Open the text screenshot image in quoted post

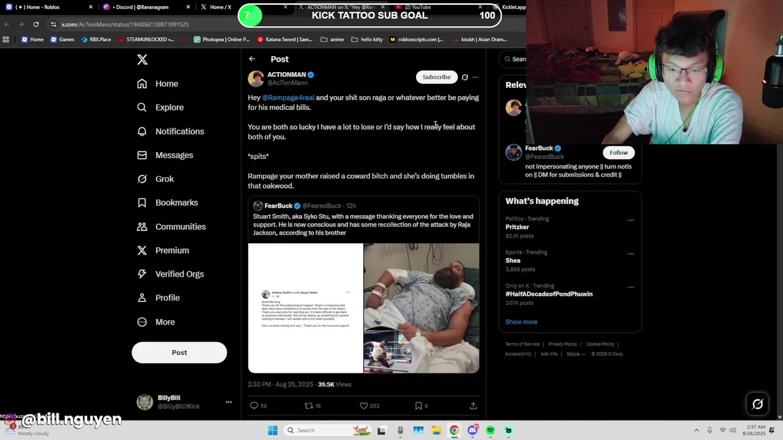coord(305,308)
